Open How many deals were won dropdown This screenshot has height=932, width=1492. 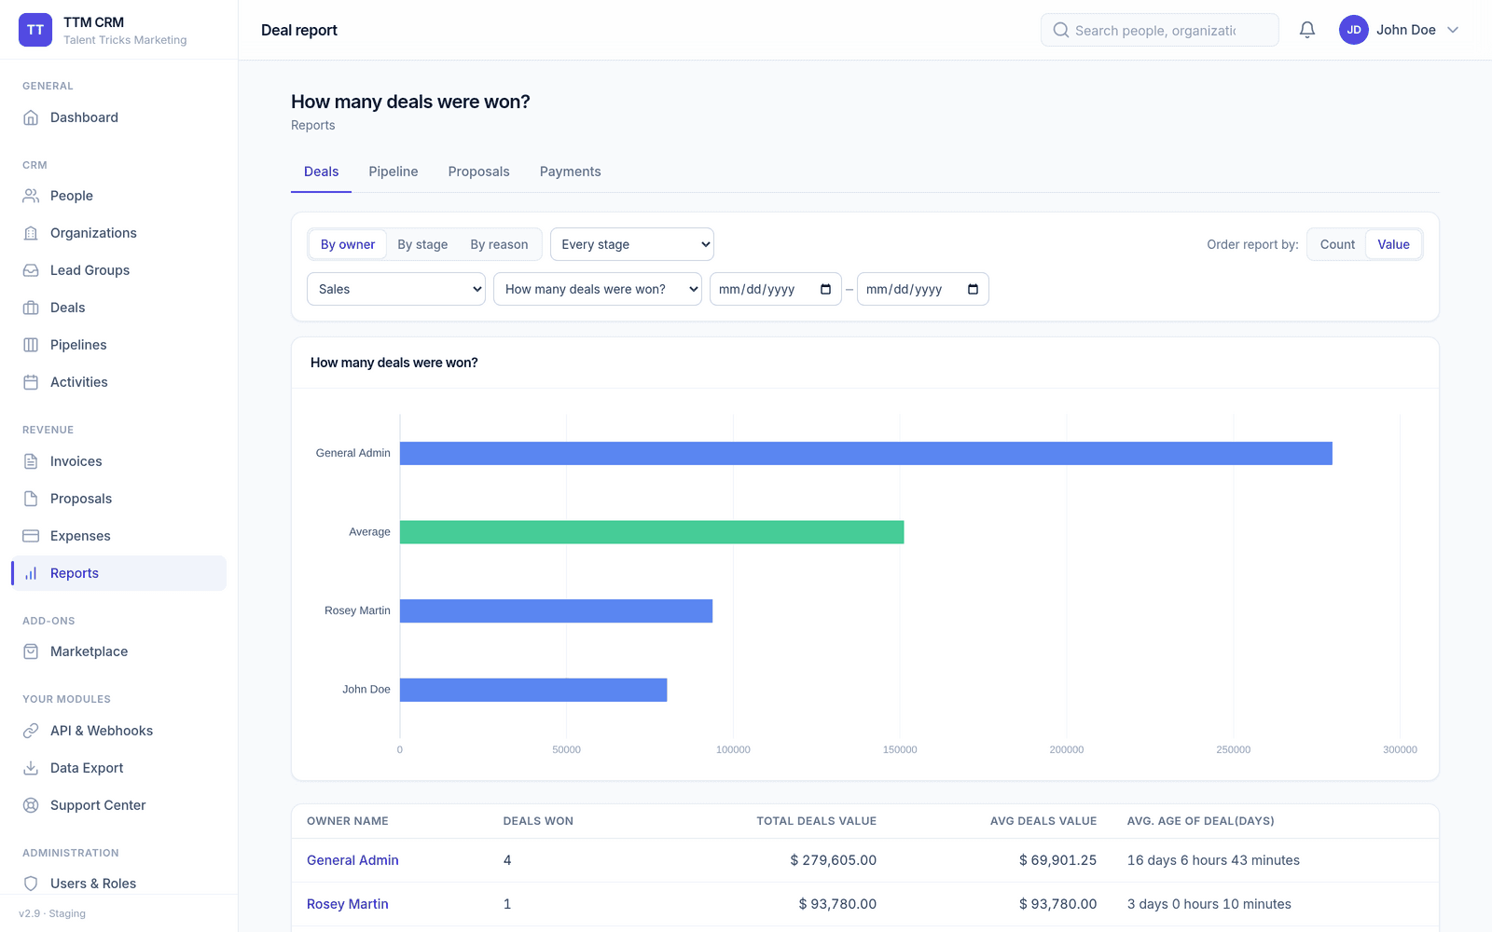(598, 289)
